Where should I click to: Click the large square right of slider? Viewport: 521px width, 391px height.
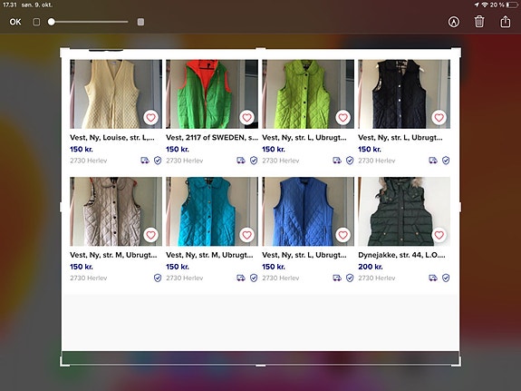coord(140,22)
